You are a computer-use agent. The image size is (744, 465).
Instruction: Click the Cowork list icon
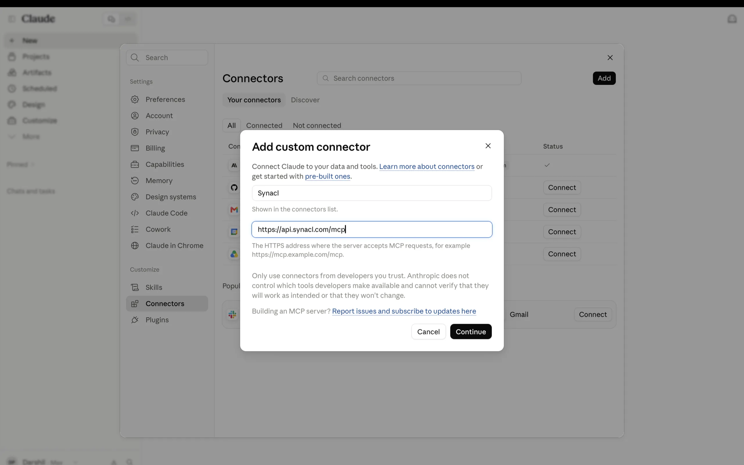[135, 229]
